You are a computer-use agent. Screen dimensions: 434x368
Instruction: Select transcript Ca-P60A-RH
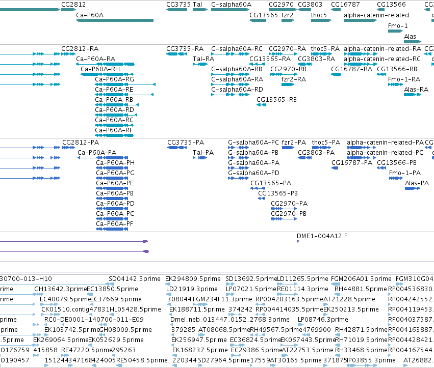click(100, 69)
